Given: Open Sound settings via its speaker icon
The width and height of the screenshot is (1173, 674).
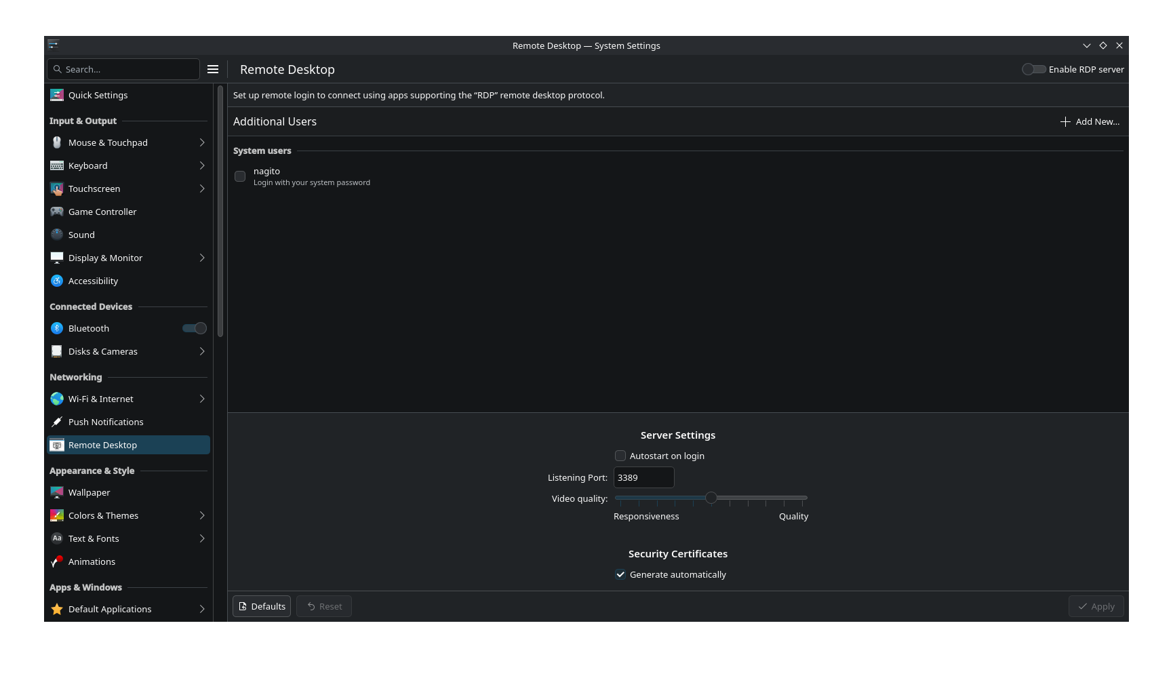Looking at the screenshot, I should tap(57, 235).
